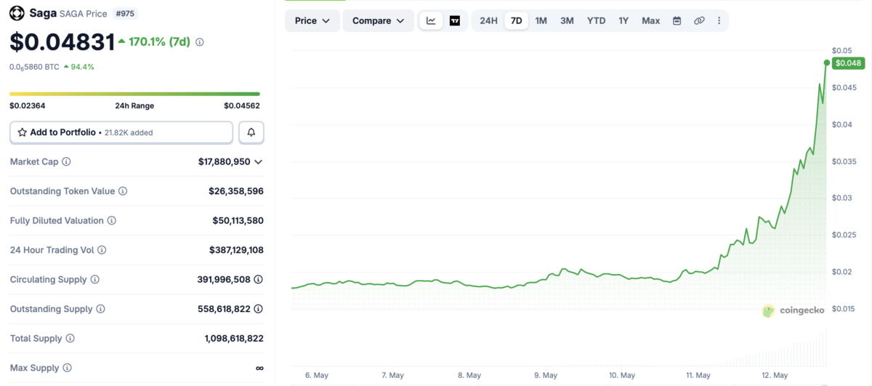The height and width of the screenshot is (386, 872).
Task: Click info icon after 558,618,822 value
Action: pyautogui.click(x=259, y=309)
